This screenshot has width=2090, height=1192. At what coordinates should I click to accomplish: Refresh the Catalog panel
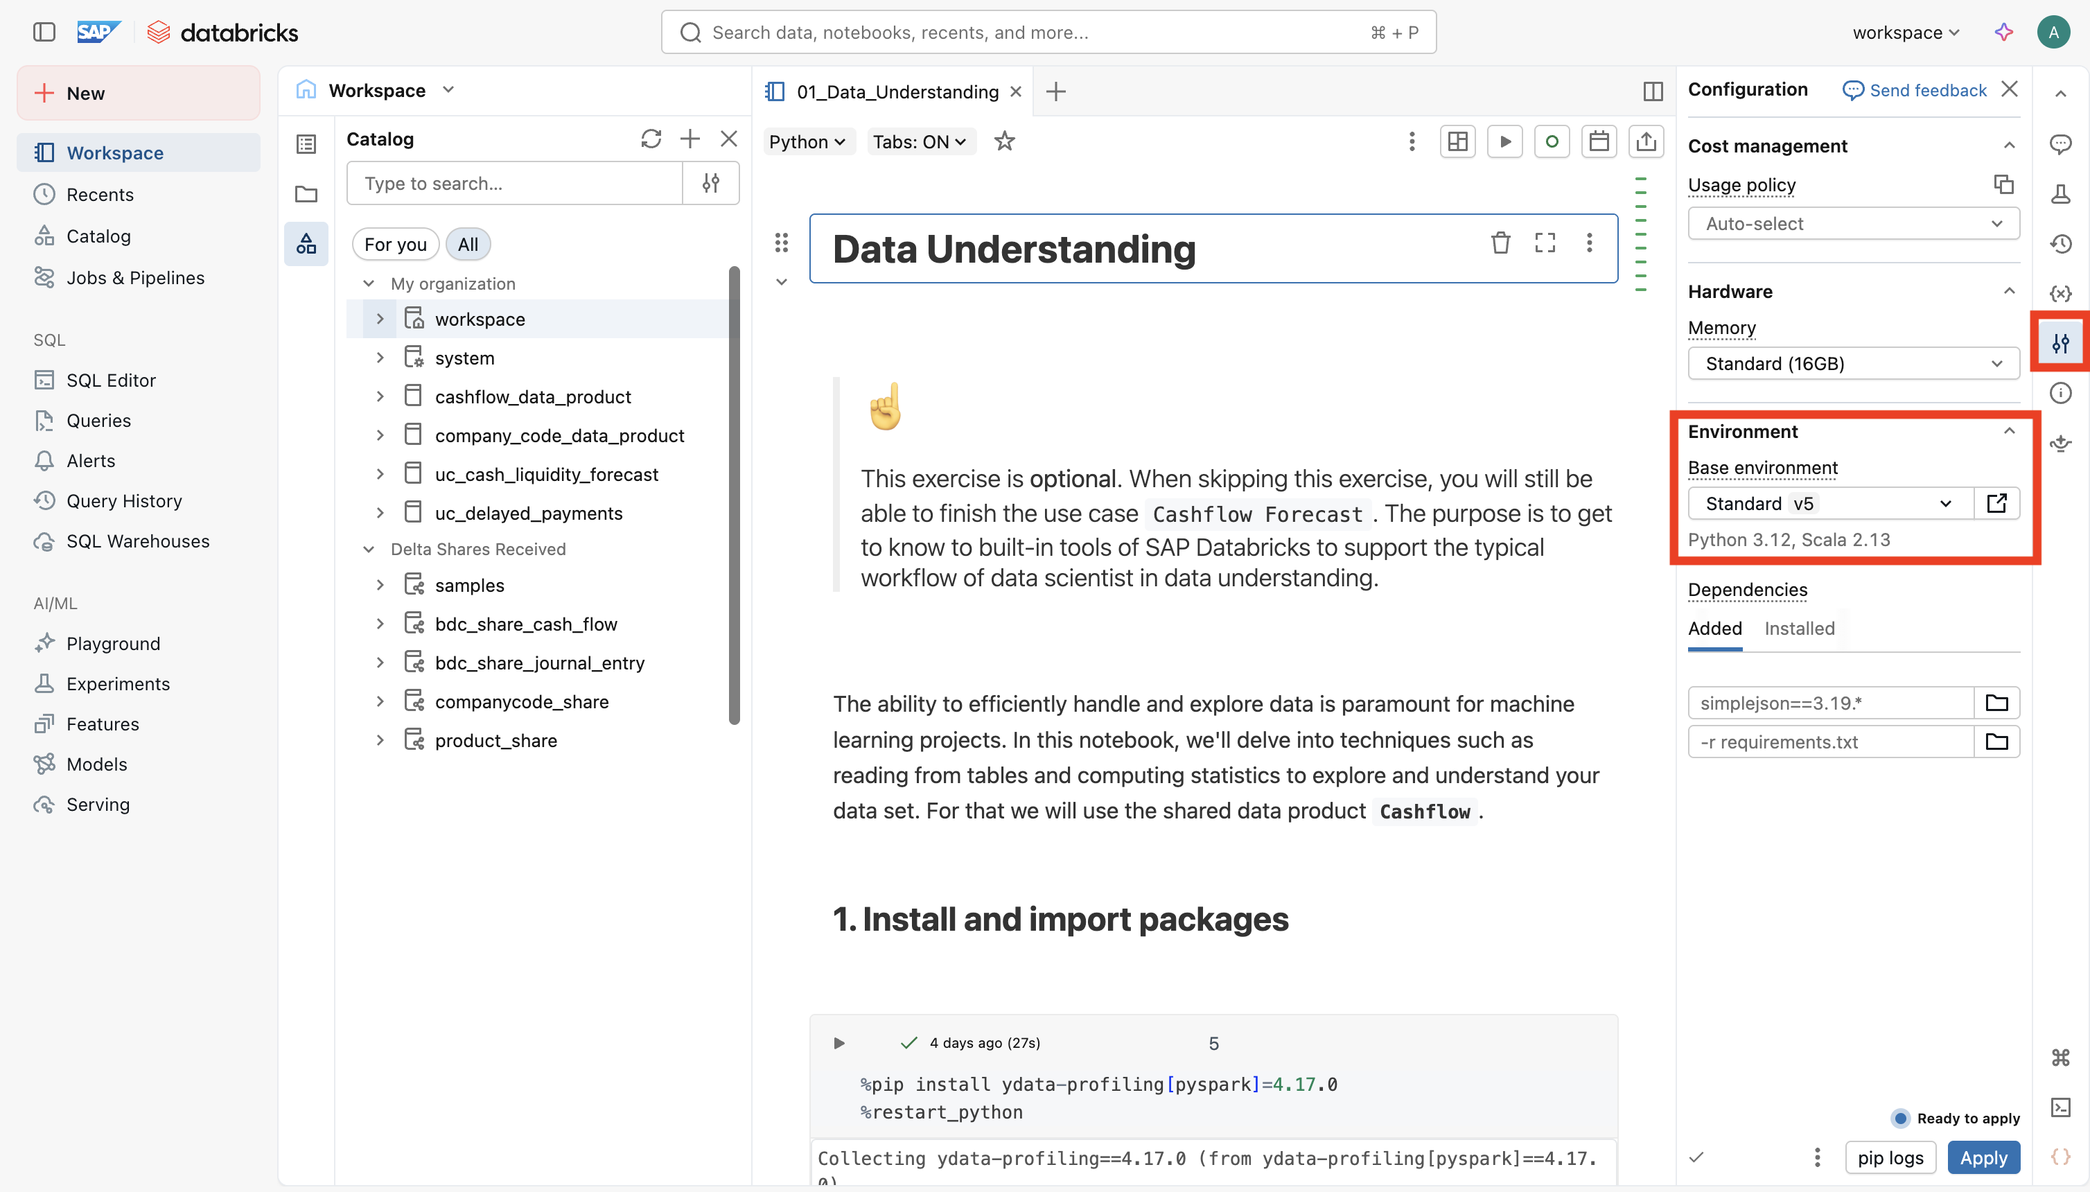pyautogui.click(x=651, y=139)
